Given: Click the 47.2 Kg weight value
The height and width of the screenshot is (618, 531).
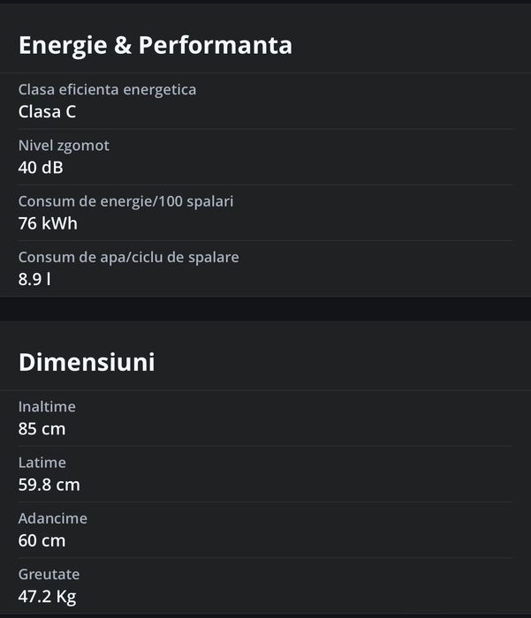Looking at the screenshot, I should 47,596.
